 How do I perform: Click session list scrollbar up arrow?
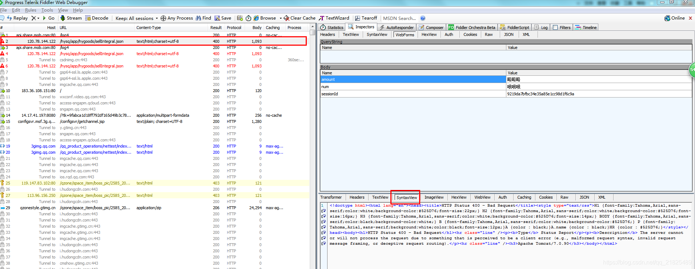(312, 27)
